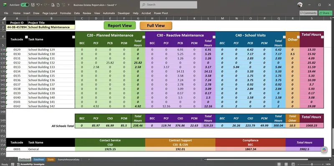Switch to the Insert ribbon tab
This screenshot has width=334, height=166.
(27, 13)
